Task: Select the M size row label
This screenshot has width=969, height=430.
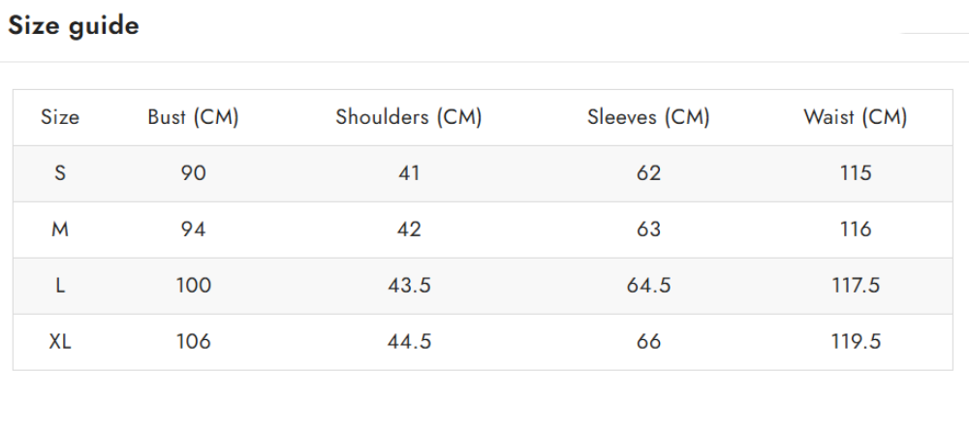Action: 60,230
